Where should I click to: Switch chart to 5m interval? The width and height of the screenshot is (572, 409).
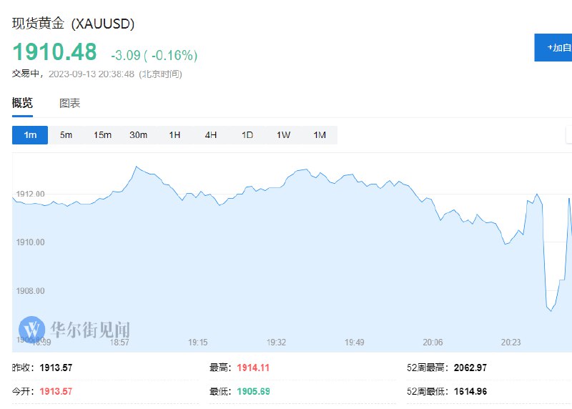point(66,135)
